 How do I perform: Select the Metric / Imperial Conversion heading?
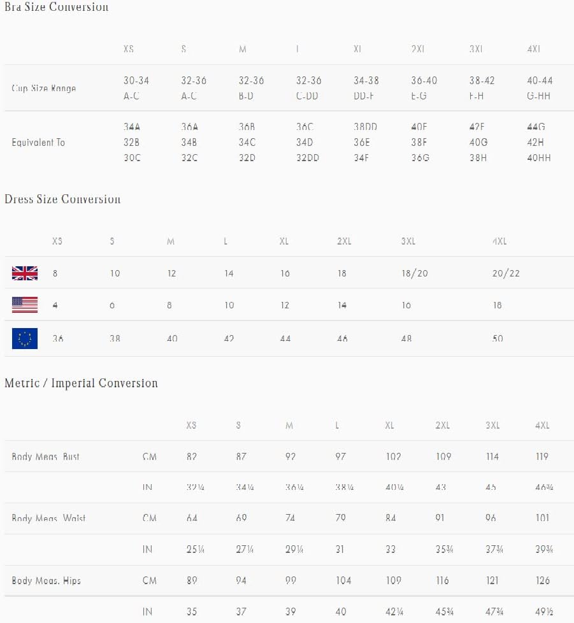(x=81, y=383)
